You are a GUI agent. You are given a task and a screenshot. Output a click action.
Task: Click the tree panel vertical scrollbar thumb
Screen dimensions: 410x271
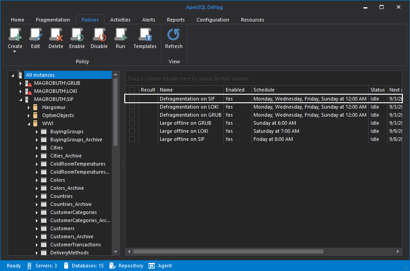[115, 112]
